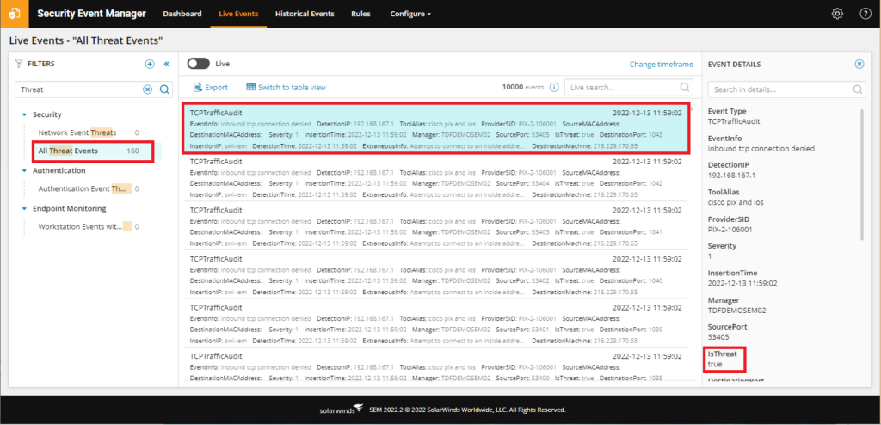Click the 10000 events count text
This screenshot has width=881, height=425.
(523, 87)
